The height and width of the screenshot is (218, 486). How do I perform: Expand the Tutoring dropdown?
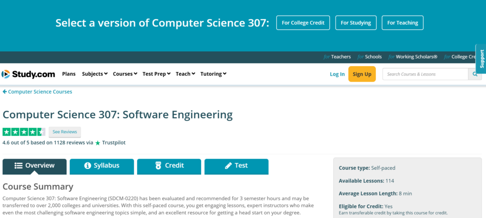click(x=213, y=74)
